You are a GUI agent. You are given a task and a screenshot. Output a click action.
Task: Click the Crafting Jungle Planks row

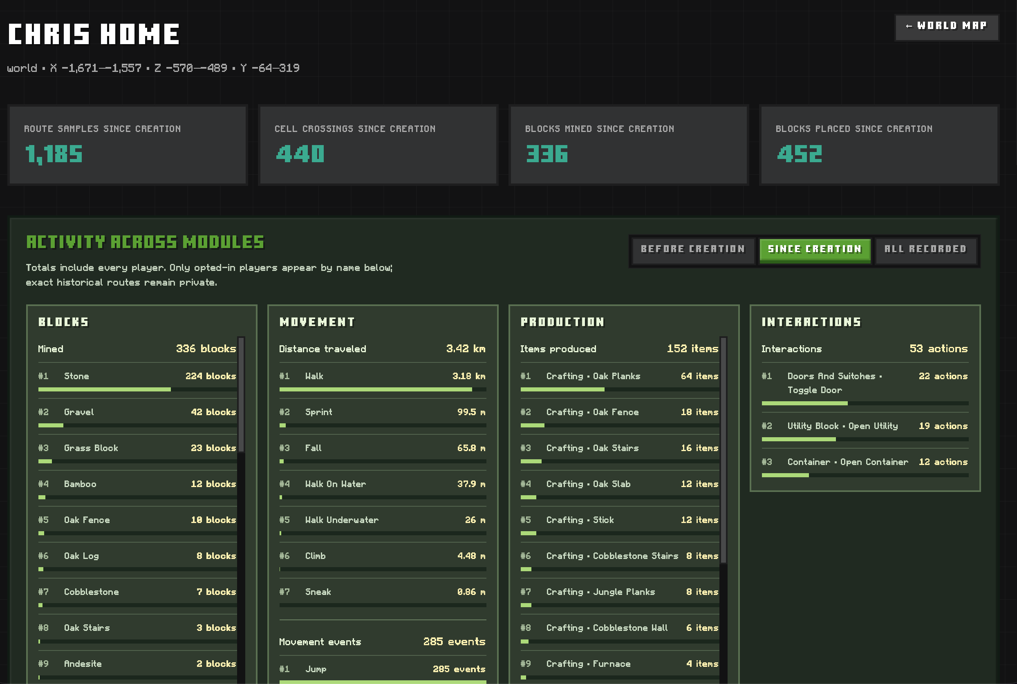point(620,596)
